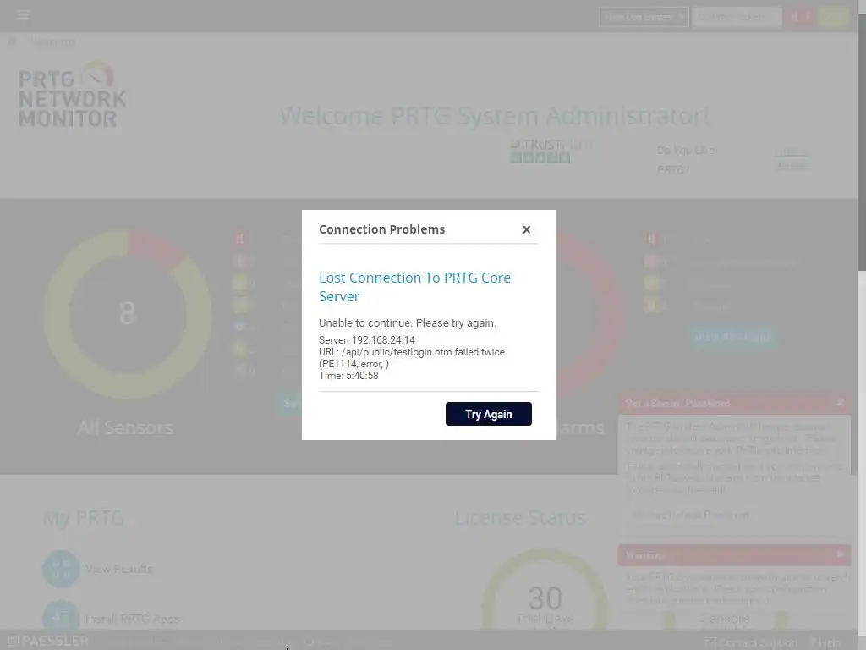Open the hamburger main menu icon
Image resolution: width=866 pixels, height=650 pixels.
(23, 15)
